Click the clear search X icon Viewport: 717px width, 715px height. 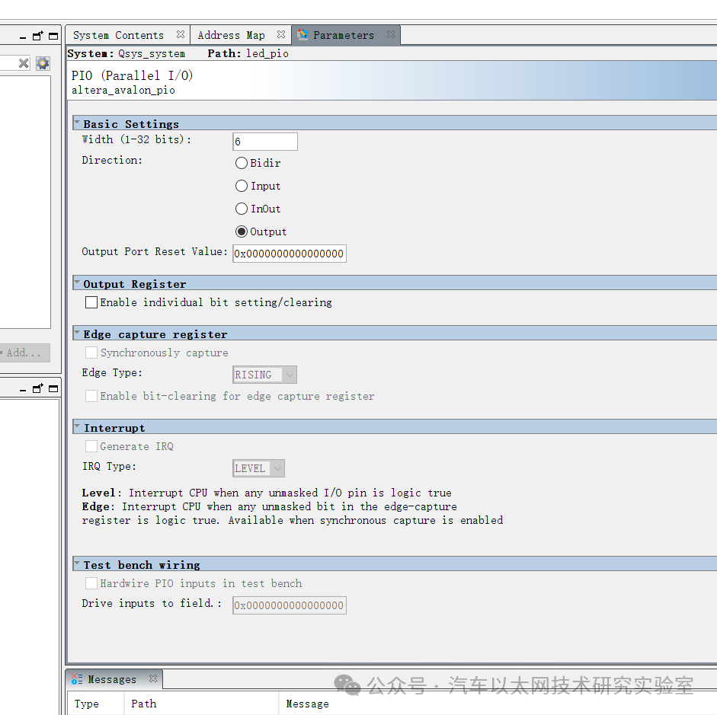click(x=24, y=63)
